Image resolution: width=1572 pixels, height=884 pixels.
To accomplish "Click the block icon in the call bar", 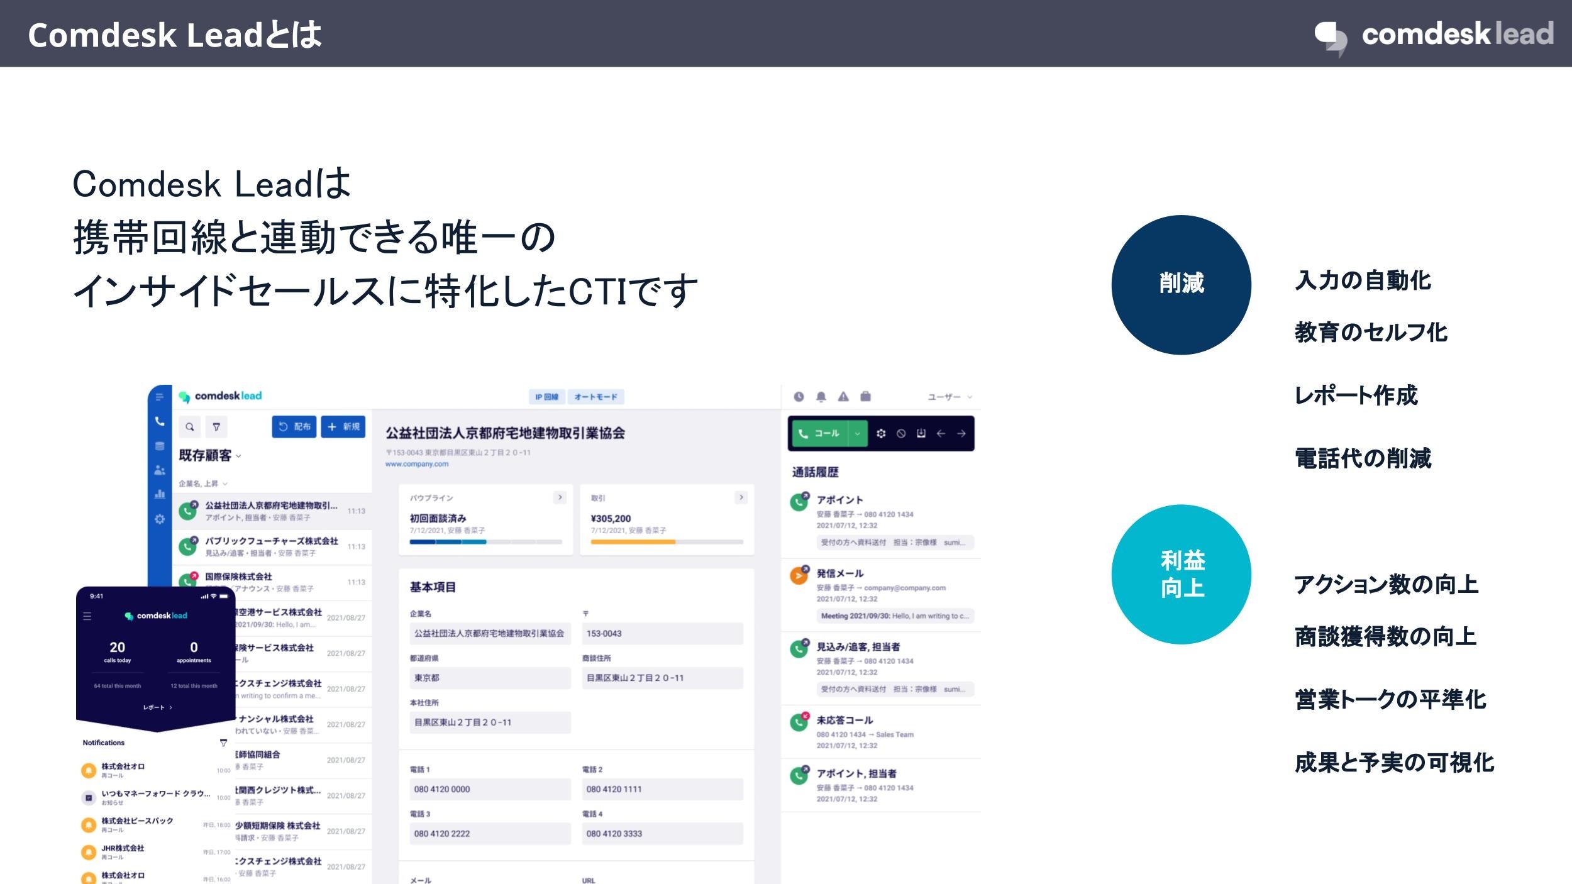I will pos(901,433).
